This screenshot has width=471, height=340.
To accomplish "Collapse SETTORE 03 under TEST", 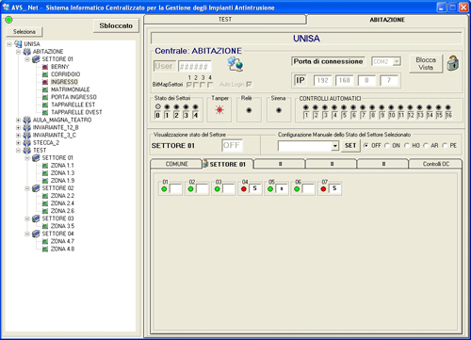I will point(27,219).
